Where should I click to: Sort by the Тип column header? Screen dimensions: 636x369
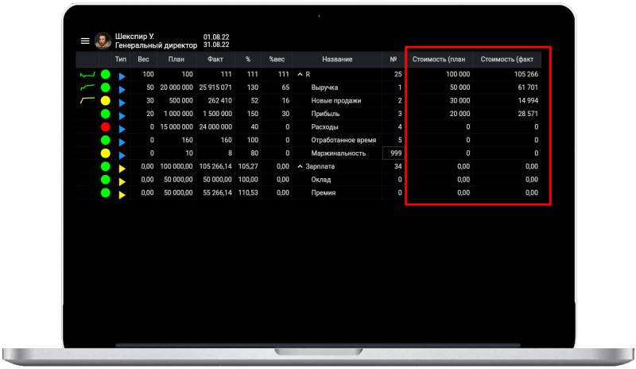coord(121,60)
